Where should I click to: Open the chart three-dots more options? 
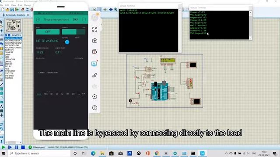pyautogui.click(x=79, y=94)
